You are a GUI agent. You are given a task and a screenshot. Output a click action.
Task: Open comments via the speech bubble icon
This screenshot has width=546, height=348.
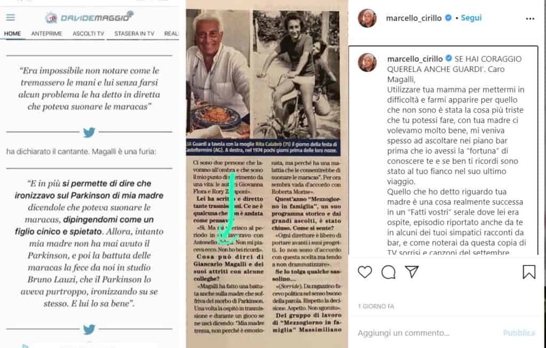pos(388,272)
